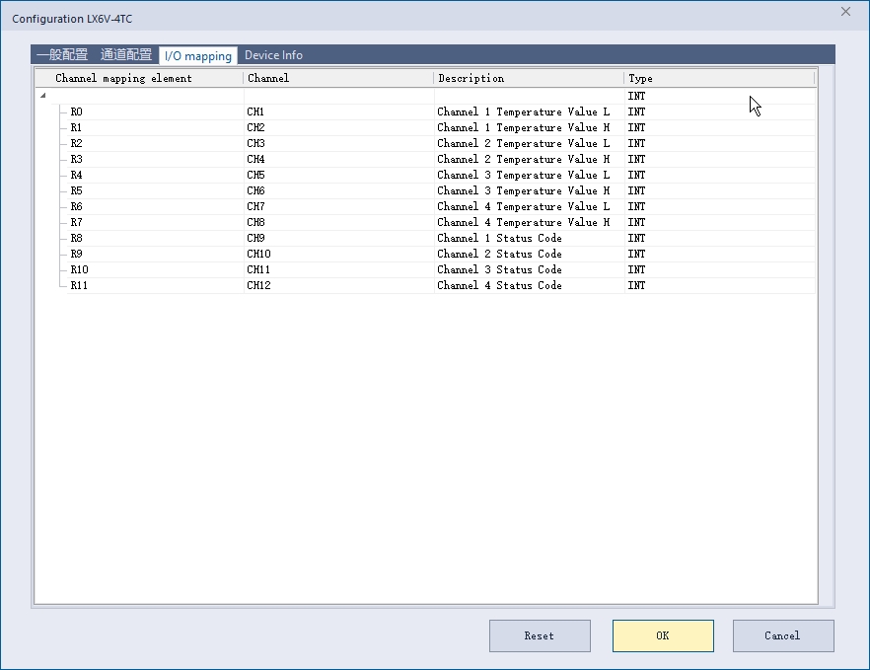Sort by the Description column header

529,78
